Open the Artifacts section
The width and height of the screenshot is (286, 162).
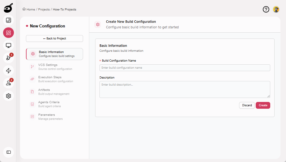tap(55, 92)
